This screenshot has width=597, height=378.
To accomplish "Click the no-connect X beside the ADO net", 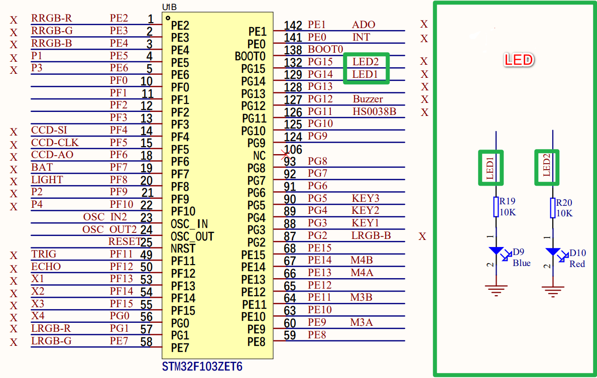I will click(x=424, y=24).
